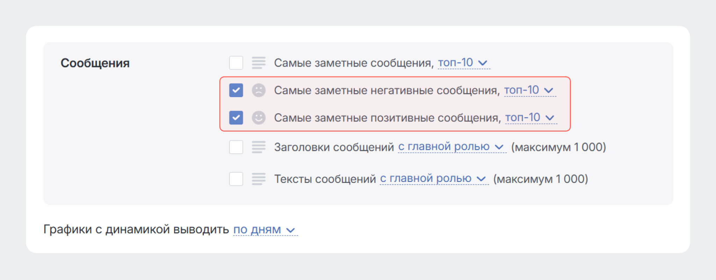Enable "Самые заметные сообщения" checkbox

[x=236, y=63]
